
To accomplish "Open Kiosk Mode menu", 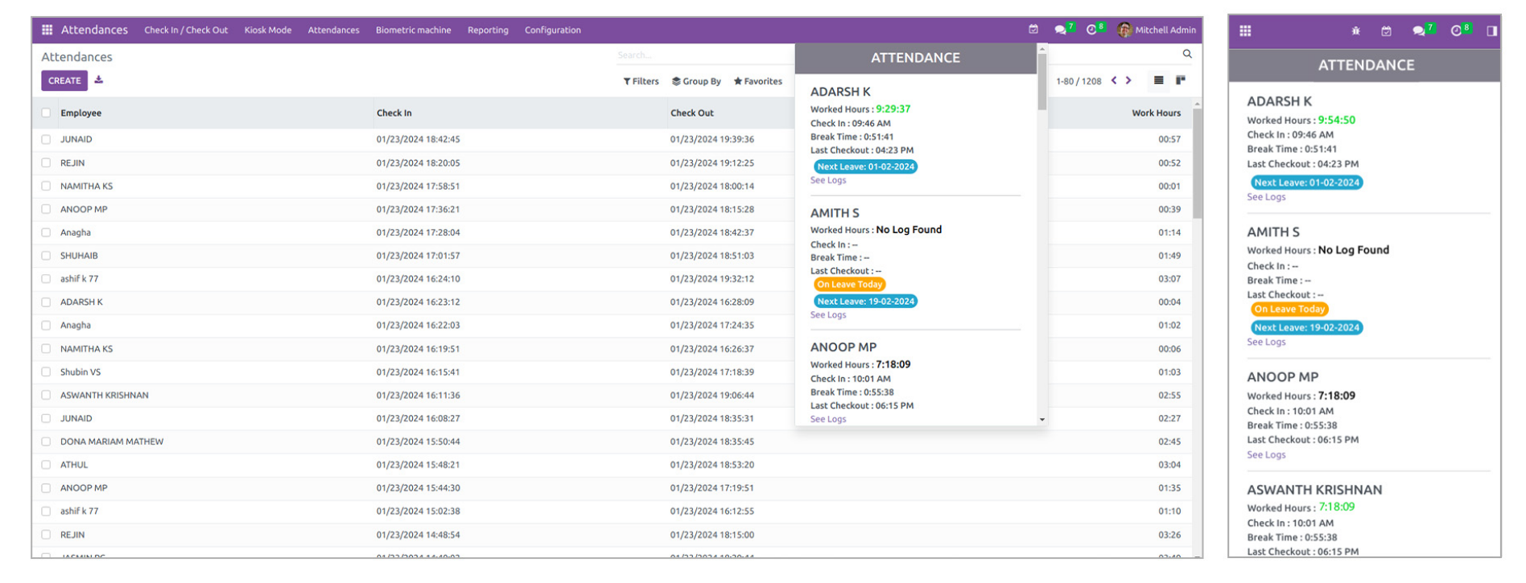I will (268, 30).
